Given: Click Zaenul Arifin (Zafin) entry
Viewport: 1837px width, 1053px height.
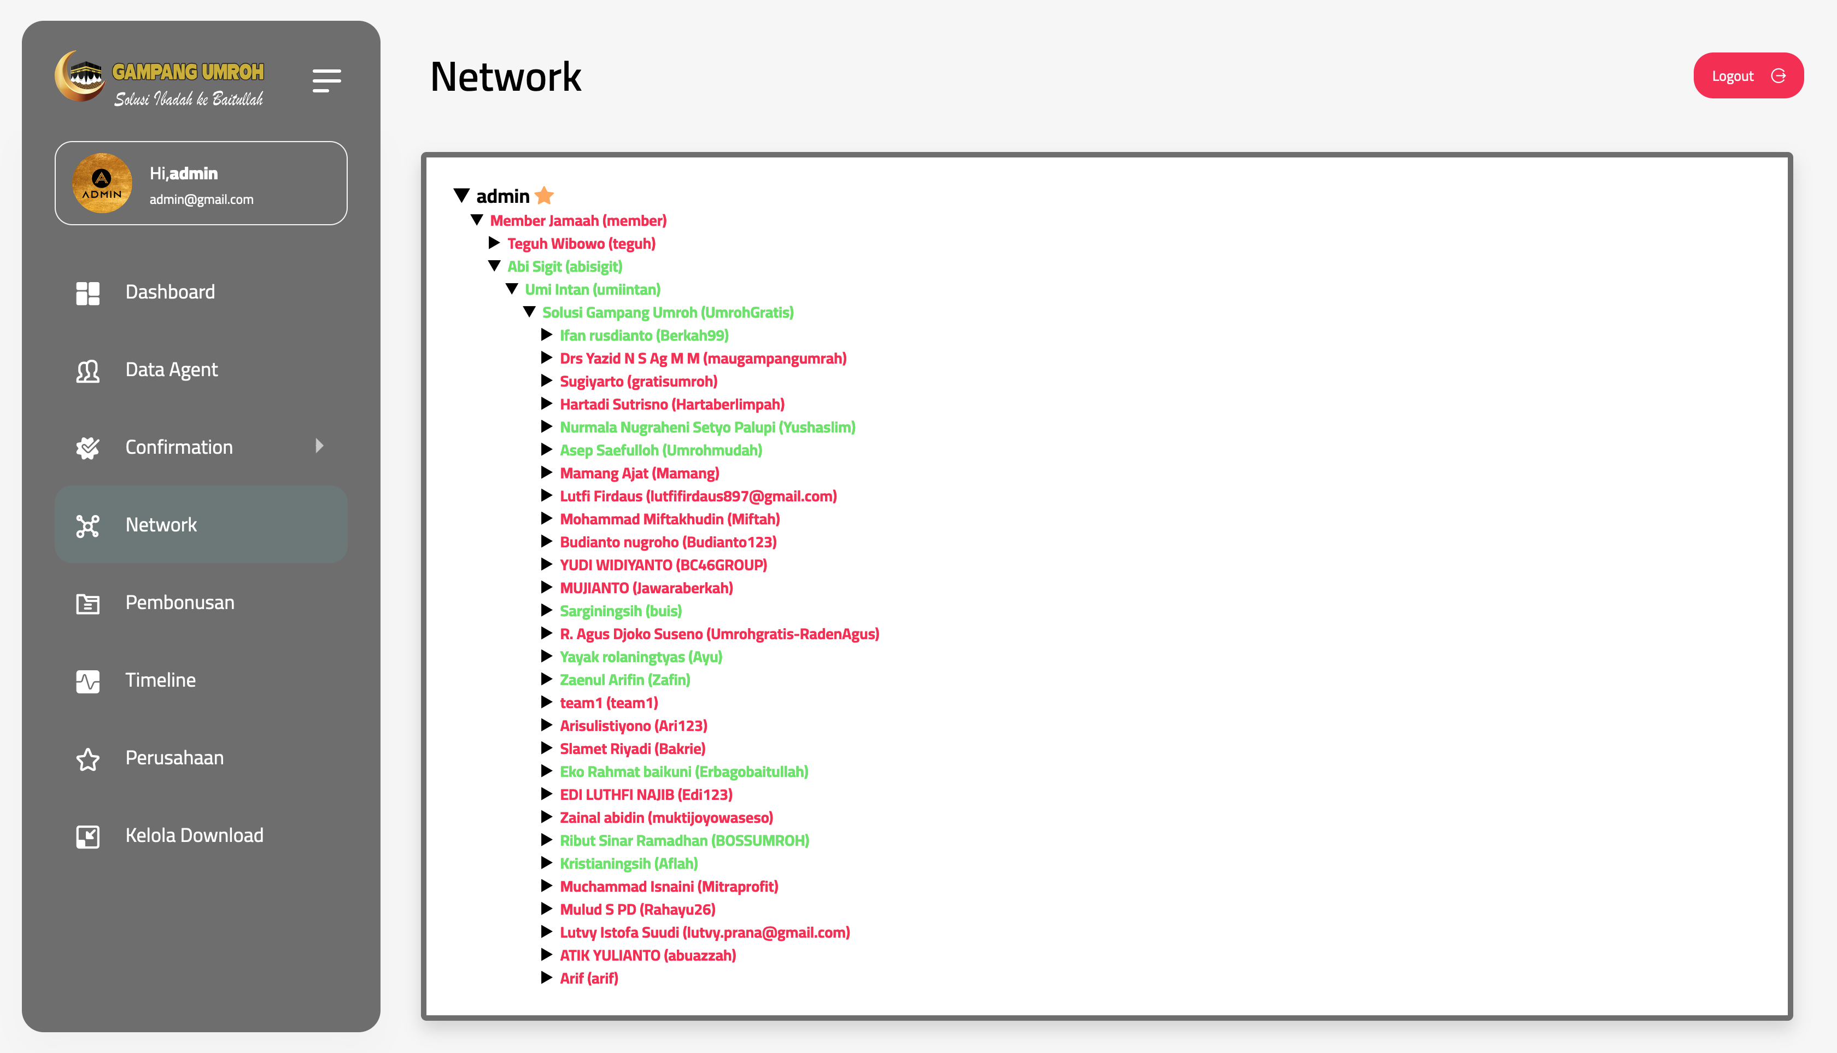Looking at the screenshot, I should [x=625, y=680].
